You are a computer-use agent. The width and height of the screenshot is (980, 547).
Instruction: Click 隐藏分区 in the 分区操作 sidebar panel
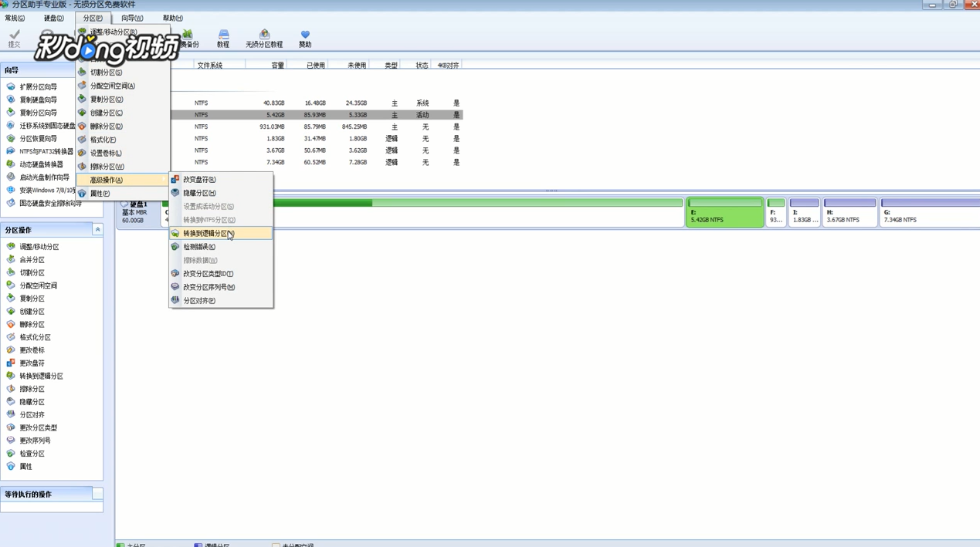(x=32, y=402)
